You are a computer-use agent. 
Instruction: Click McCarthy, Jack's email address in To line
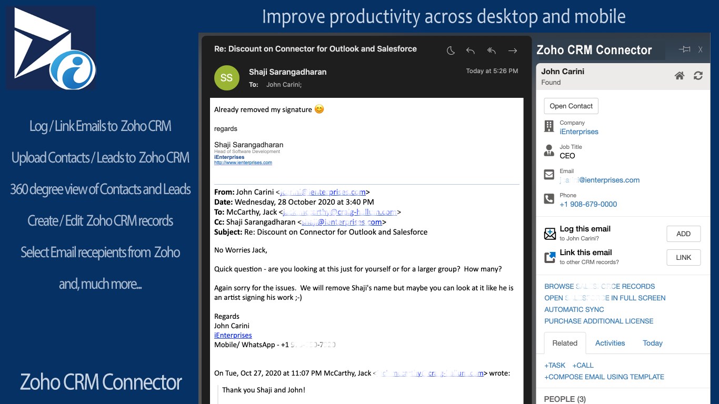click(340, 212)
